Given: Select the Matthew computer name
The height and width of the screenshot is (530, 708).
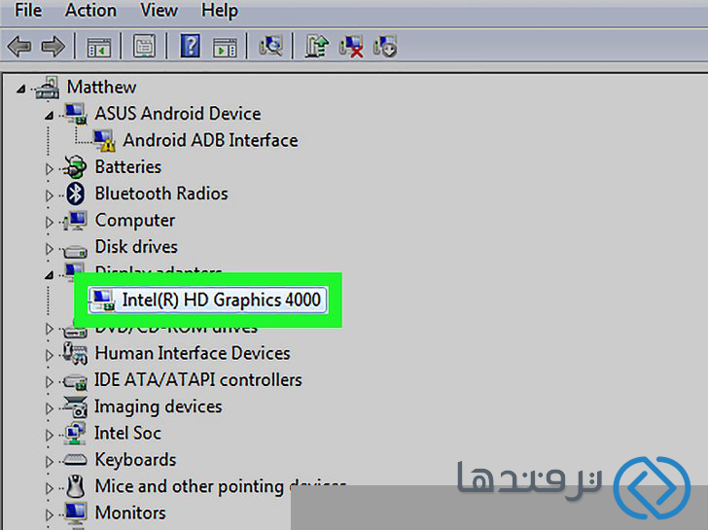Looking at the screenshot, I should (x=101, y=87).
